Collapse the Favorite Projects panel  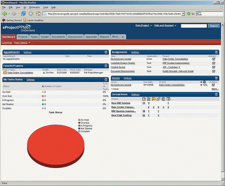pos(106,66)
